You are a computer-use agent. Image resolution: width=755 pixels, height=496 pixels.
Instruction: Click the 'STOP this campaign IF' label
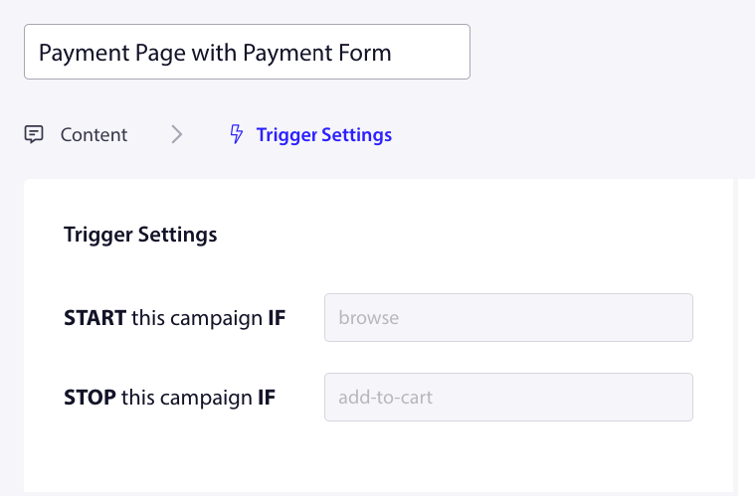tap(169, 399)
